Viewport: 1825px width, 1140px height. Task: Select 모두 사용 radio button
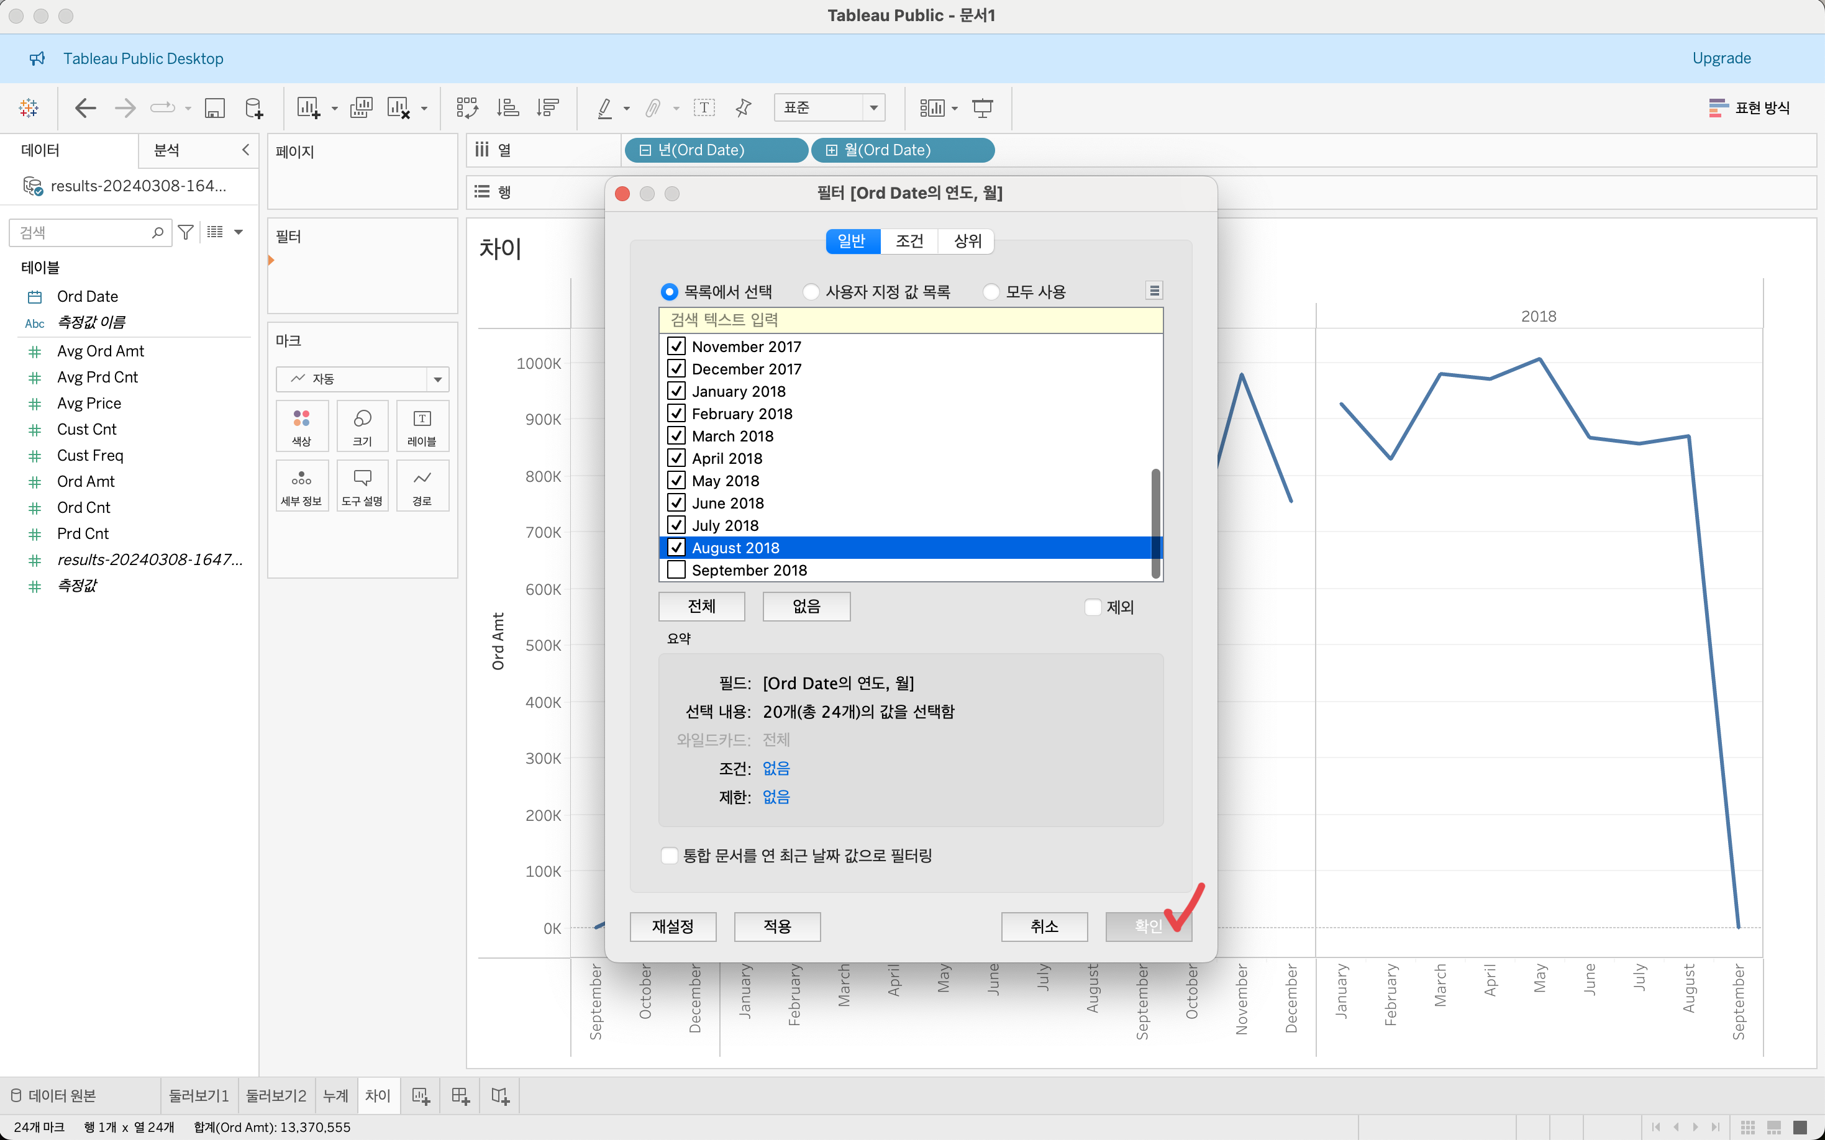(x=991, y=292)
